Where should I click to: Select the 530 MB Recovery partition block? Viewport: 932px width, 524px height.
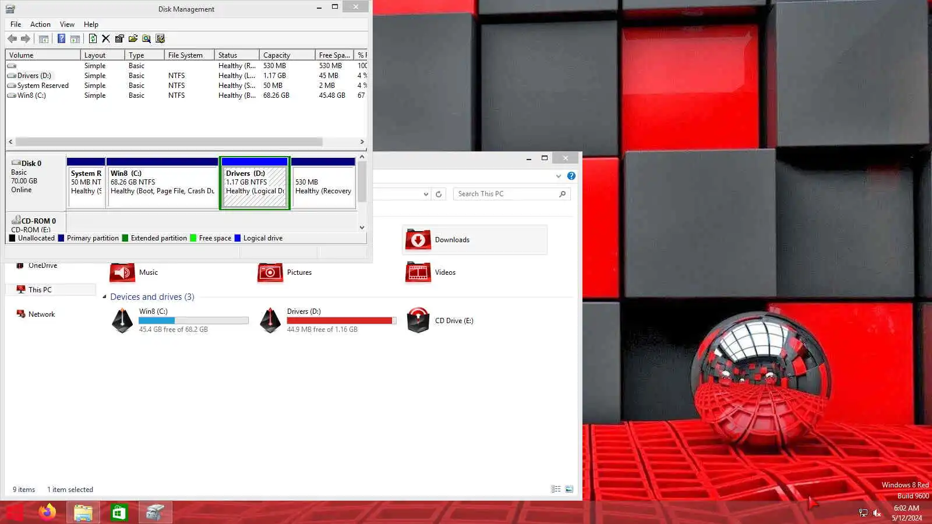coord(323,183)
